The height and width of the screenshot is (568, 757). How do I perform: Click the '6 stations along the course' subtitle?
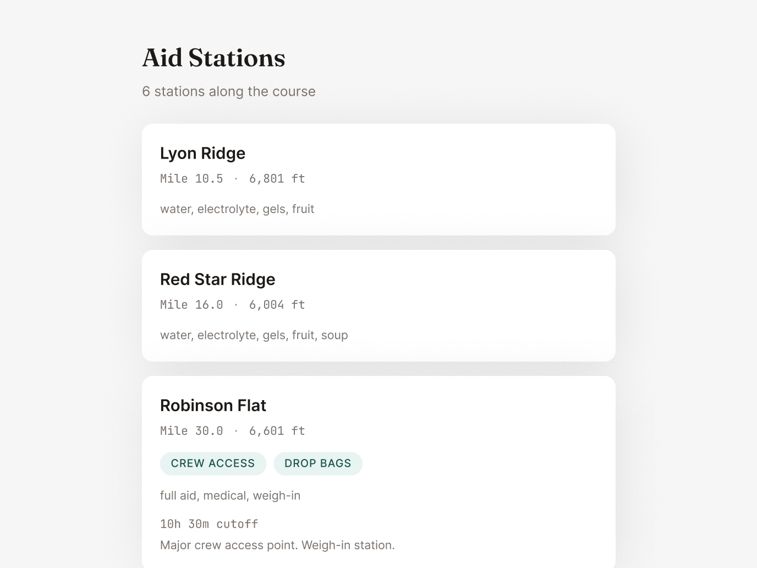click(228, 91)
